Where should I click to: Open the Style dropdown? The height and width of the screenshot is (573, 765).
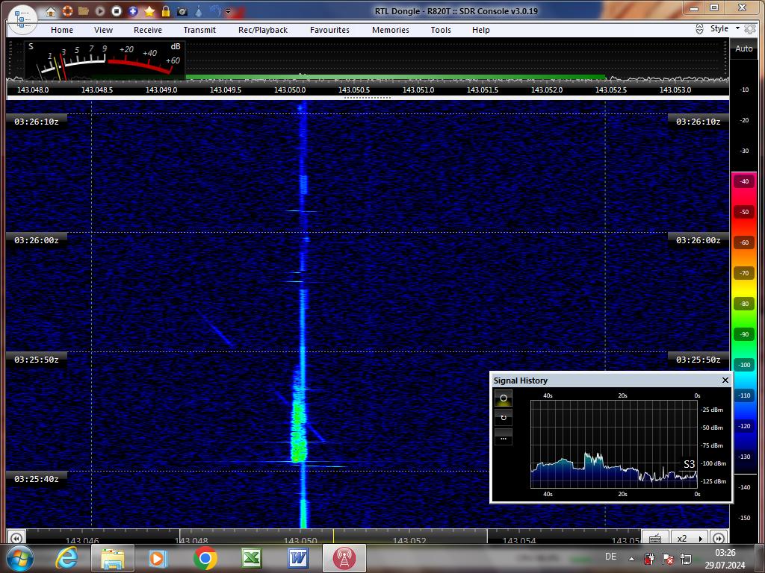[725, 29]
